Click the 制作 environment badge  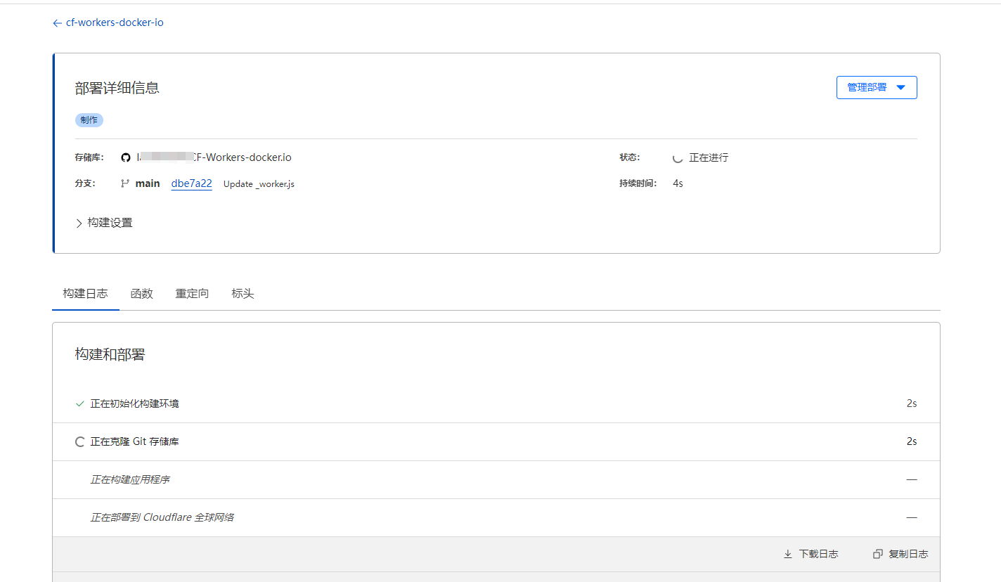pyautogui.click(x=89, y=120)
